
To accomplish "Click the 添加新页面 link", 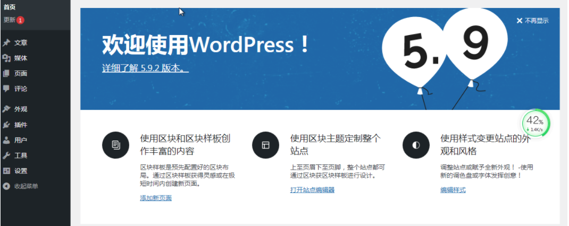I will point(155,198).
